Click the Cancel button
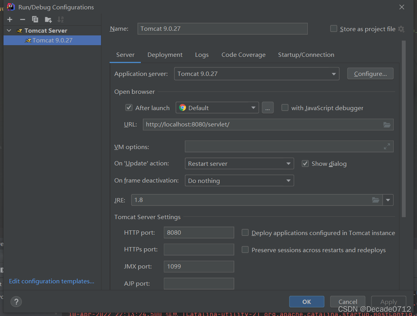The height and width of the screenshot is (316, 417). pyautogui.click(x=348, y=302)
